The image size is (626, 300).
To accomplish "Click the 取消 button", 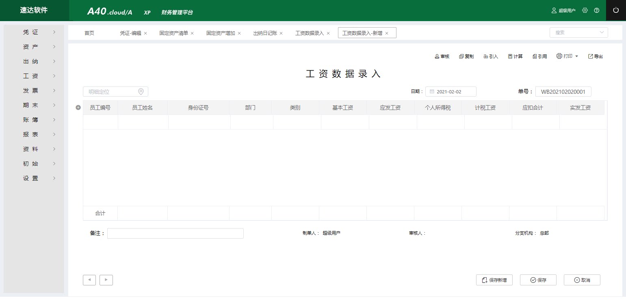I will click(x=582, y=280).
